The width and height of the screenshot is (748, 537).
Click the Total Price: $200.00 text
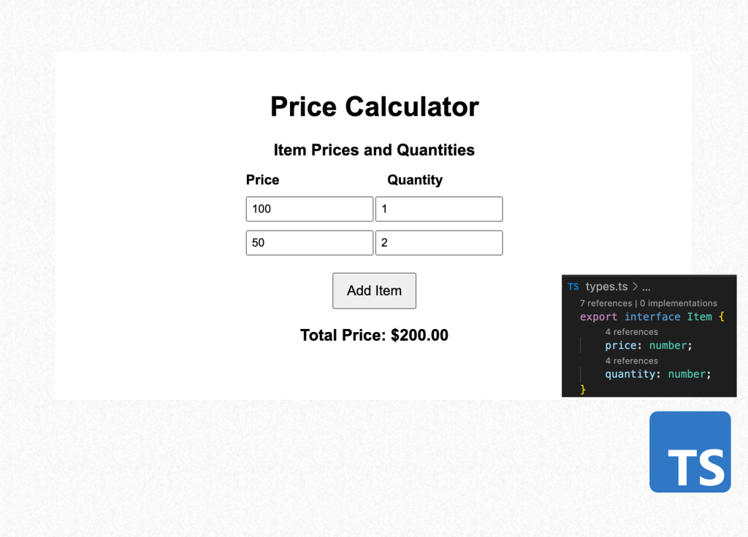(374, 335)
